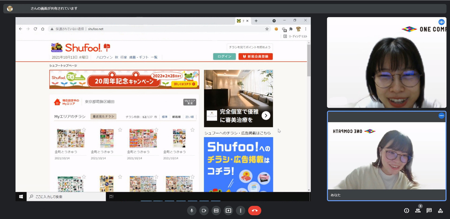450x219 pixels.
Task: Click 東京都葛飾区細田 area text
Action: (100, 102)
